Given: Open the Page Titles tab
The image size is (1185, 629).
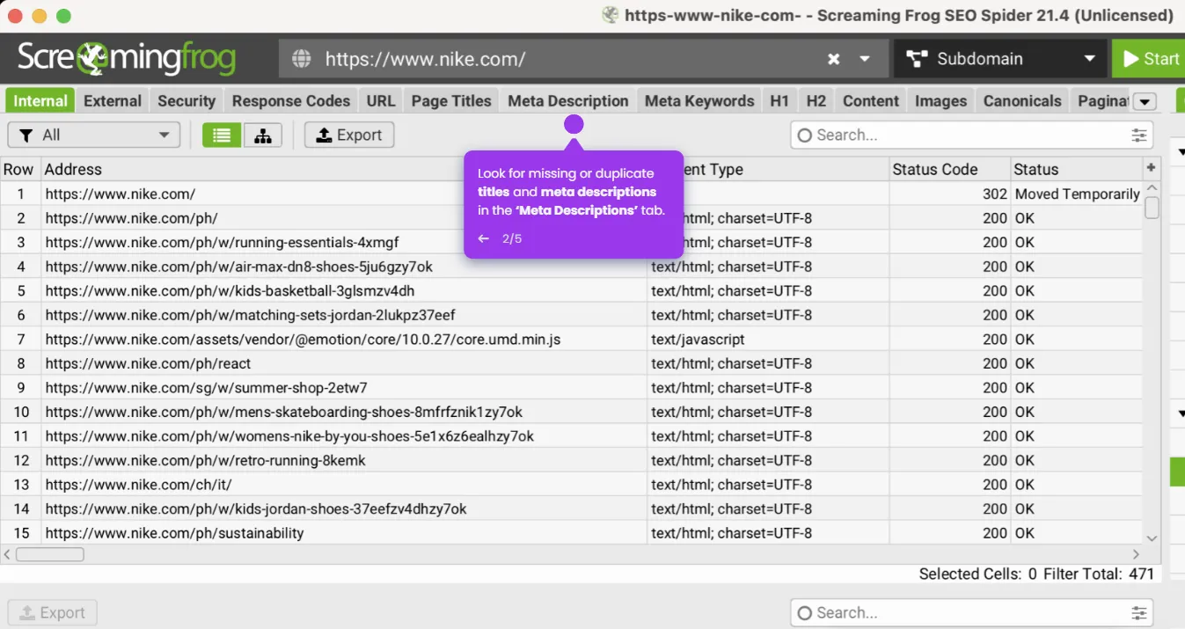Looking at the screenshot, I should (451, 100).
